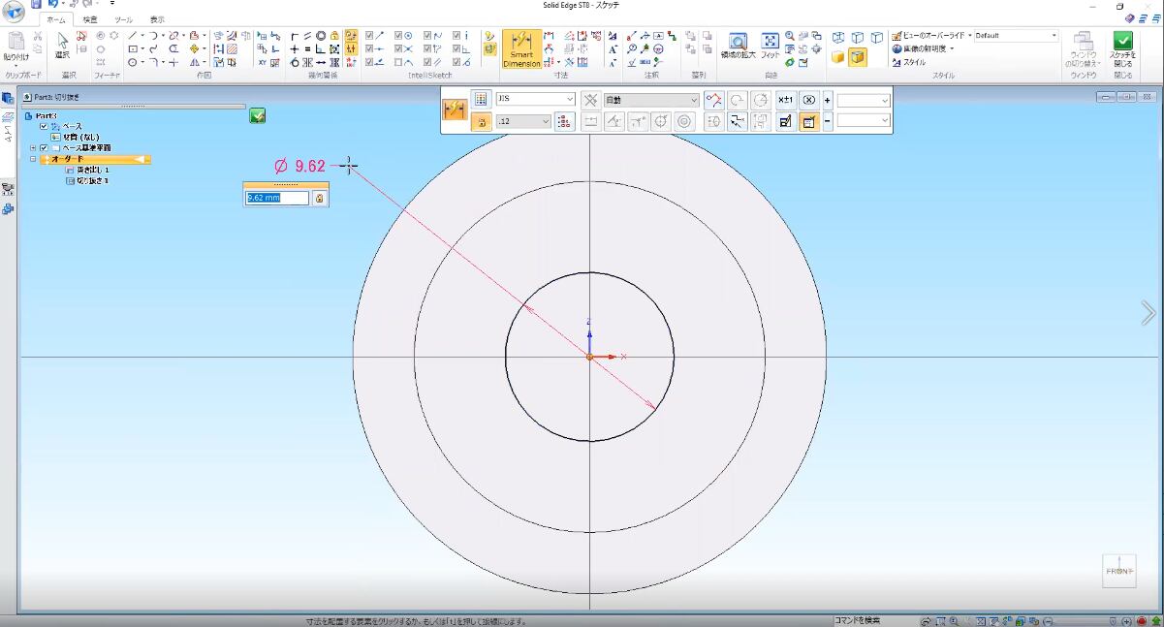
Task: Toggle first IntelliSketch endpoint checkbox
Action: (369, 36)
